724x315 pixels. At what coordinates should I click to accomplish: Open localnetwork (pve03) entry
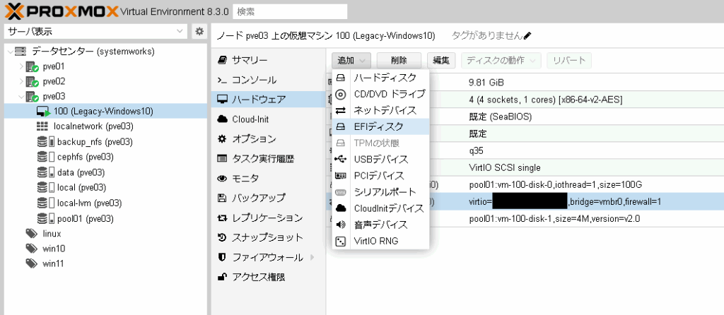[x=94, y=126]
